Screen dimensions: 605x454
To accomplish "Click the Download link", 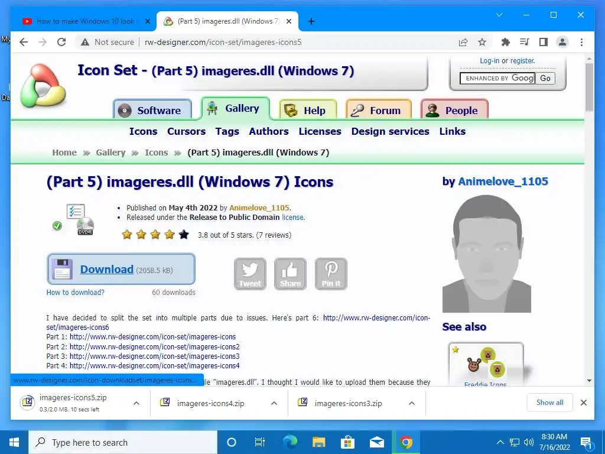I will pyautogui.click(x=107, y=269).
